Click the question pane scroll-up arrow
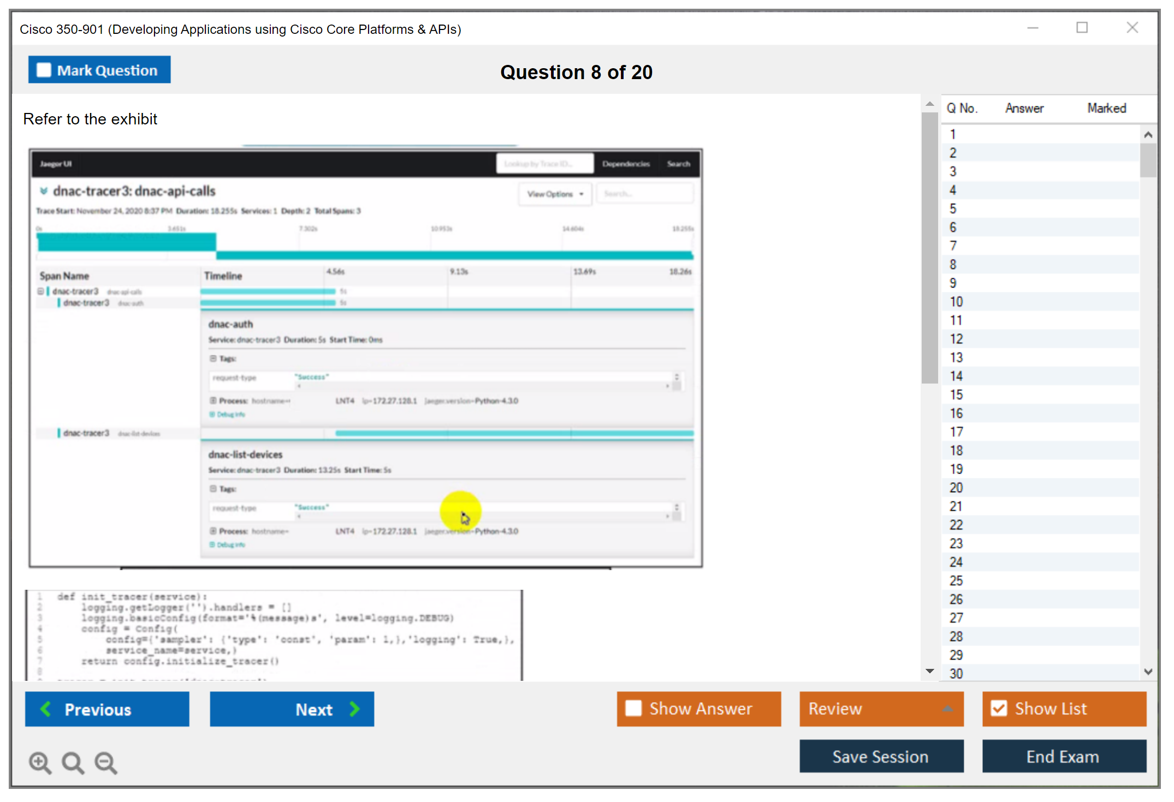Viewport: 1174px width, 802px height. tap(930, 104)
